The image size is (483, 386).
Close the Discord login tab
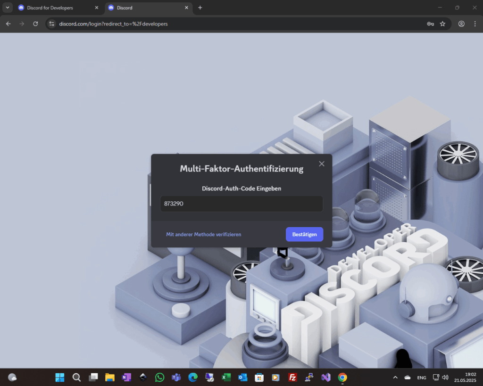coord(186,8)
